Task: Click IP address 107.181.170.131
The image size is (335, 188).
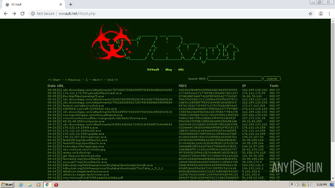Action: pos(255,115)
